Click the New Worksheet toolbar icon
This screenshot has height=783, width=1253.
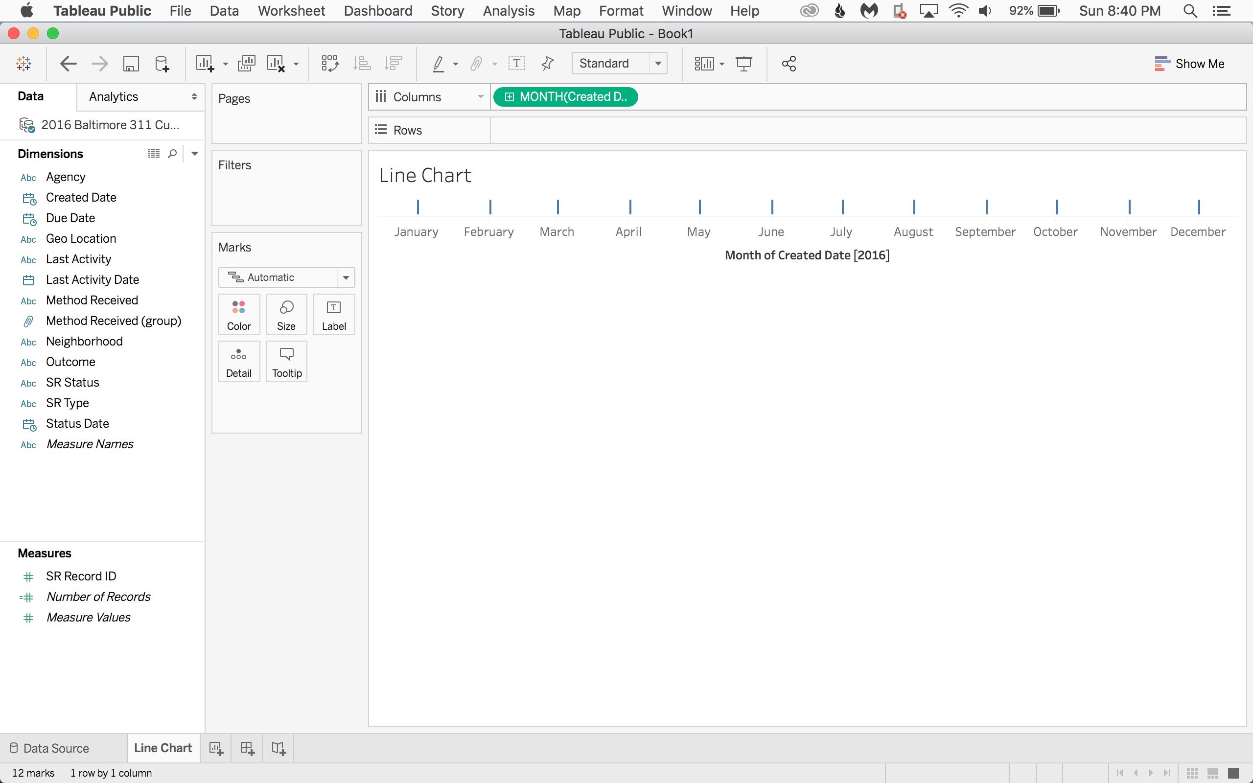(205, 64)
